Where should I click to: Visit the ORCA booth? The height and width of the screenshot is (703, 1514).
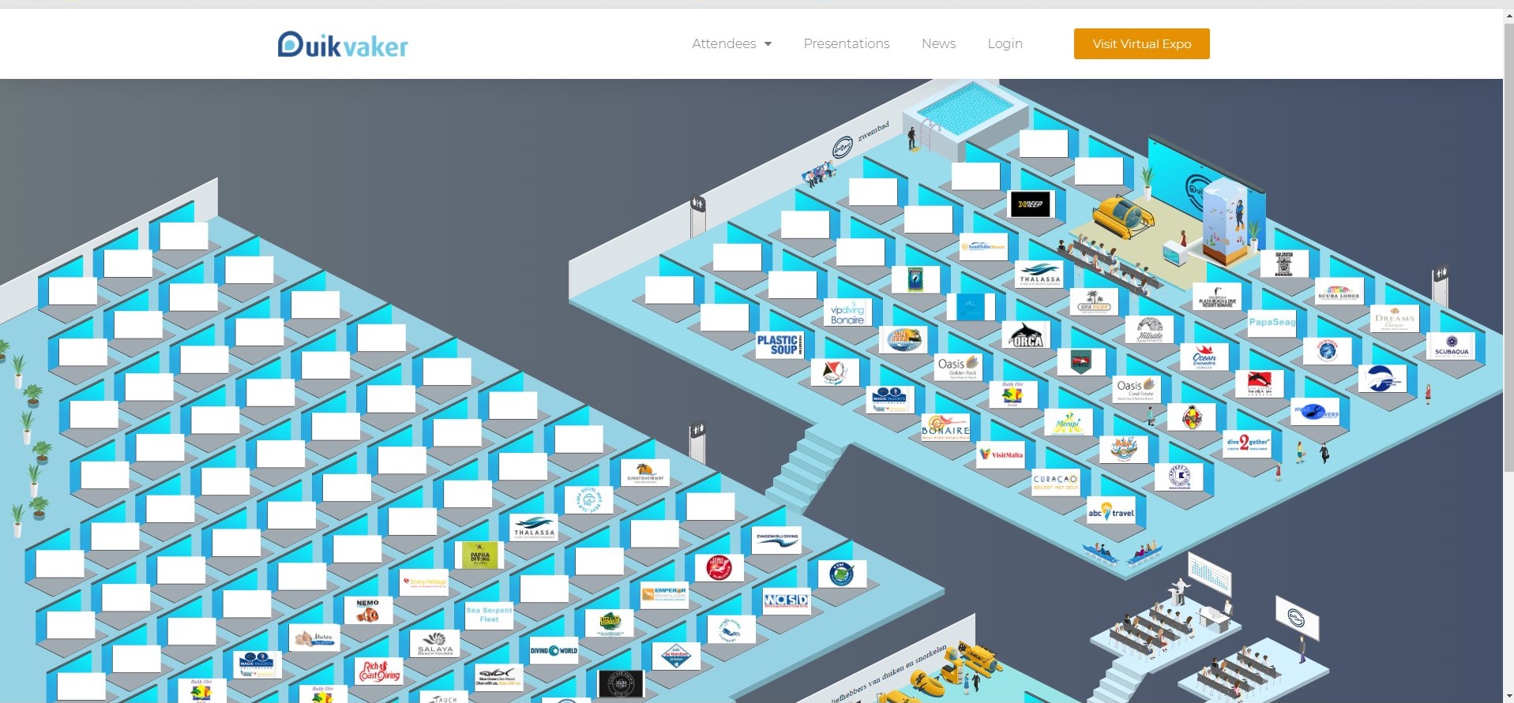tap(1027, 335)
